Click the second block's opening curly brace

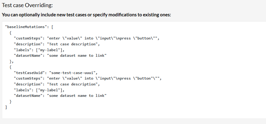(10, 67)
